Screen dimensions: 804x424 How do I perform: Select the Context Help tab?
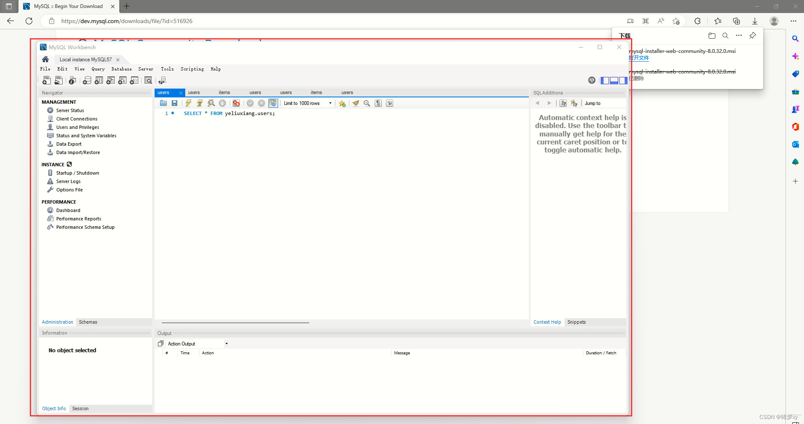(547, 322)
